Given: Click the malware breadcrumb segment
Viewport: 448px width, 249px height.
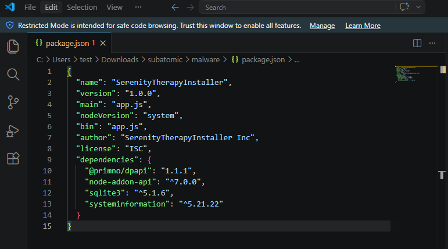Looking at the screenshot, I should [x=206, y=59].
